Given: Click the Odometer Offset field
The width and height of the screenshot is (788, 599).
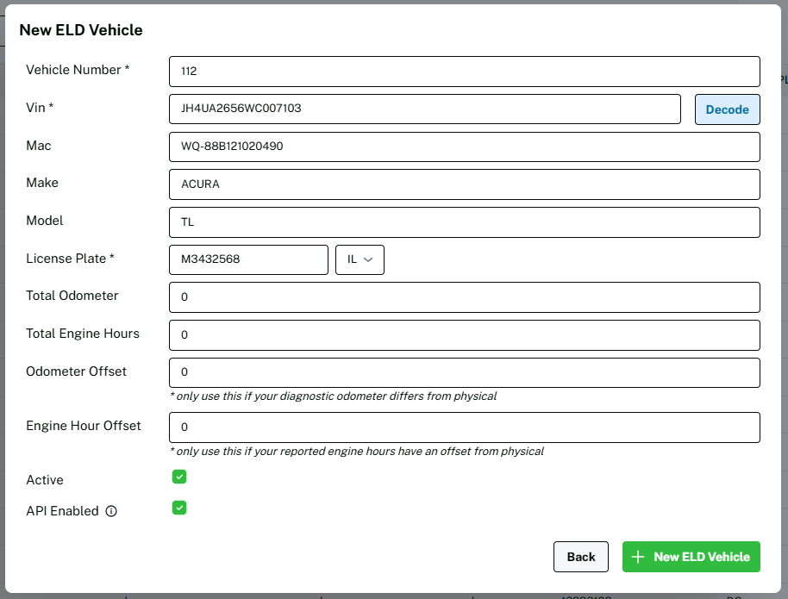Looking at the screenshot, I should point(464,372).
